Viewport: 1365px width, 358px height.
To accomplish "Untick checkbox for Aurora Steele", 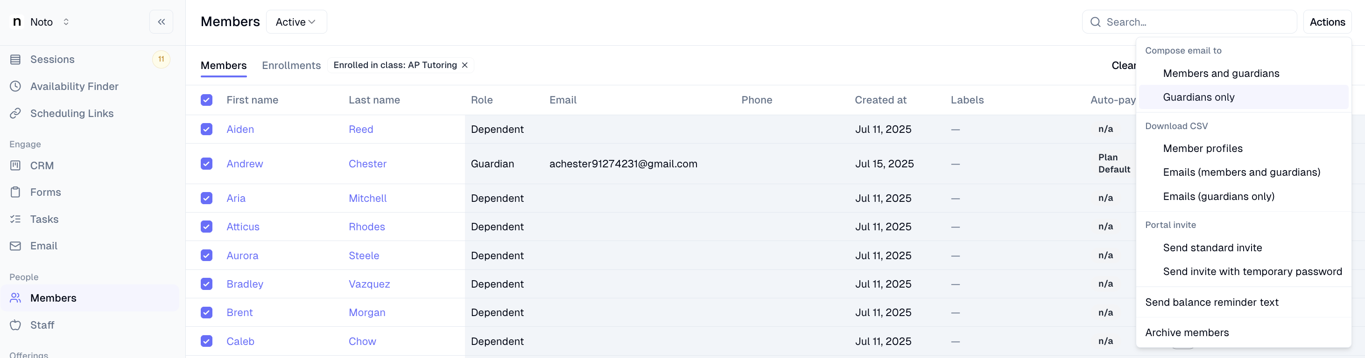I will pyautogui.click(x=207, y=255).
